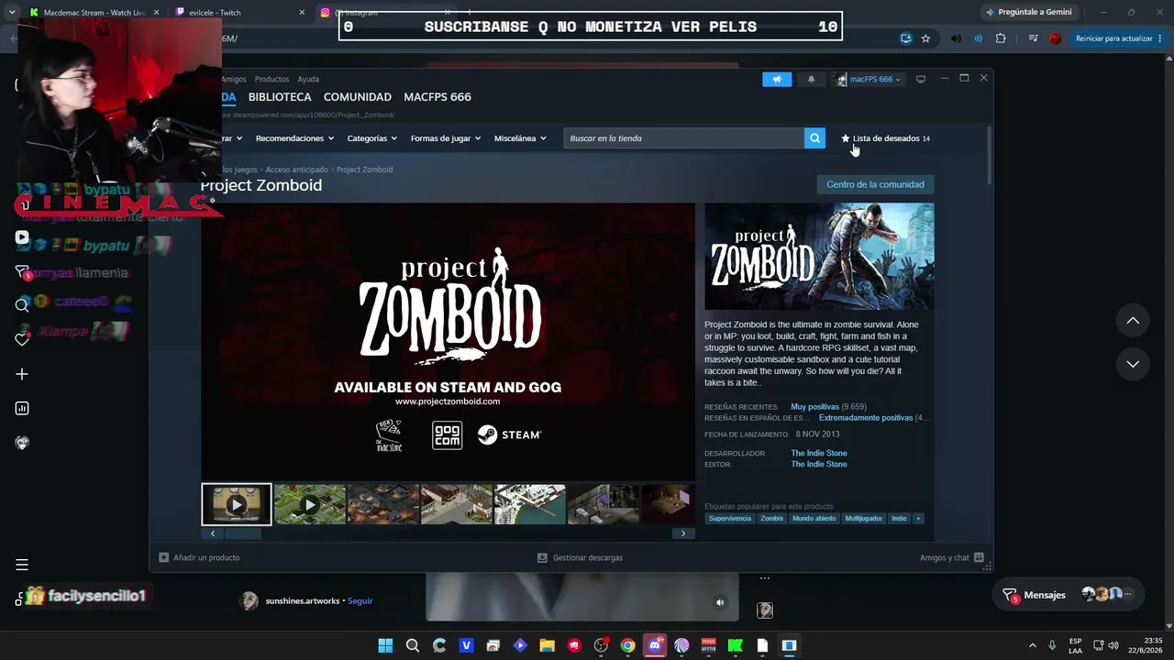Image resolution: width=1174 pixels, height=660 pixels.
Task: Select the second trailer thumbnail with map
Action: pos(310,504)
